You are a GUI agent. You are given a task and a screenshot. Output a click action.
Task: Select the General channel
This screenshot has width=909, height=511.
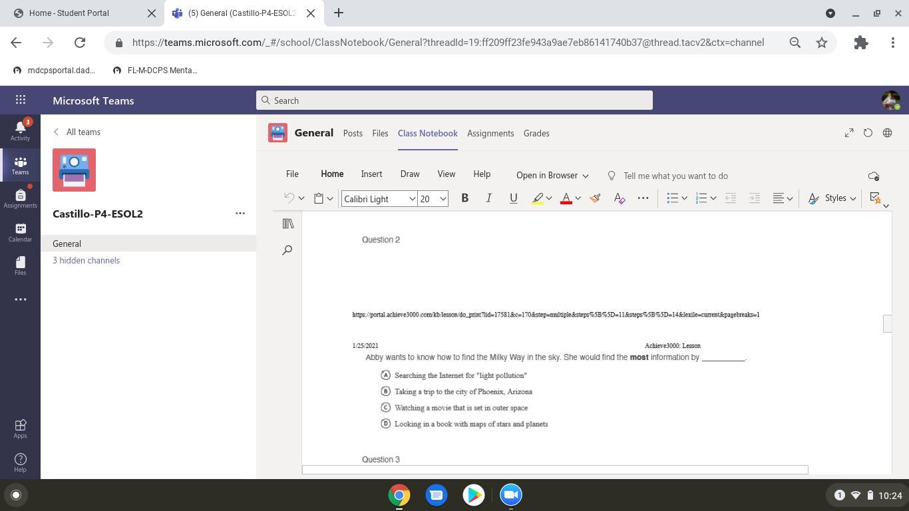[148, 244]
